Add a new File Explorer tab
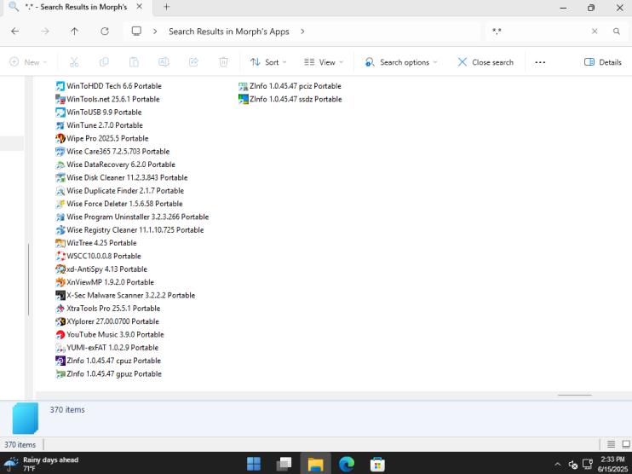Screen dimensions: 632x474 pyautogui.click(x=166, y=7)
